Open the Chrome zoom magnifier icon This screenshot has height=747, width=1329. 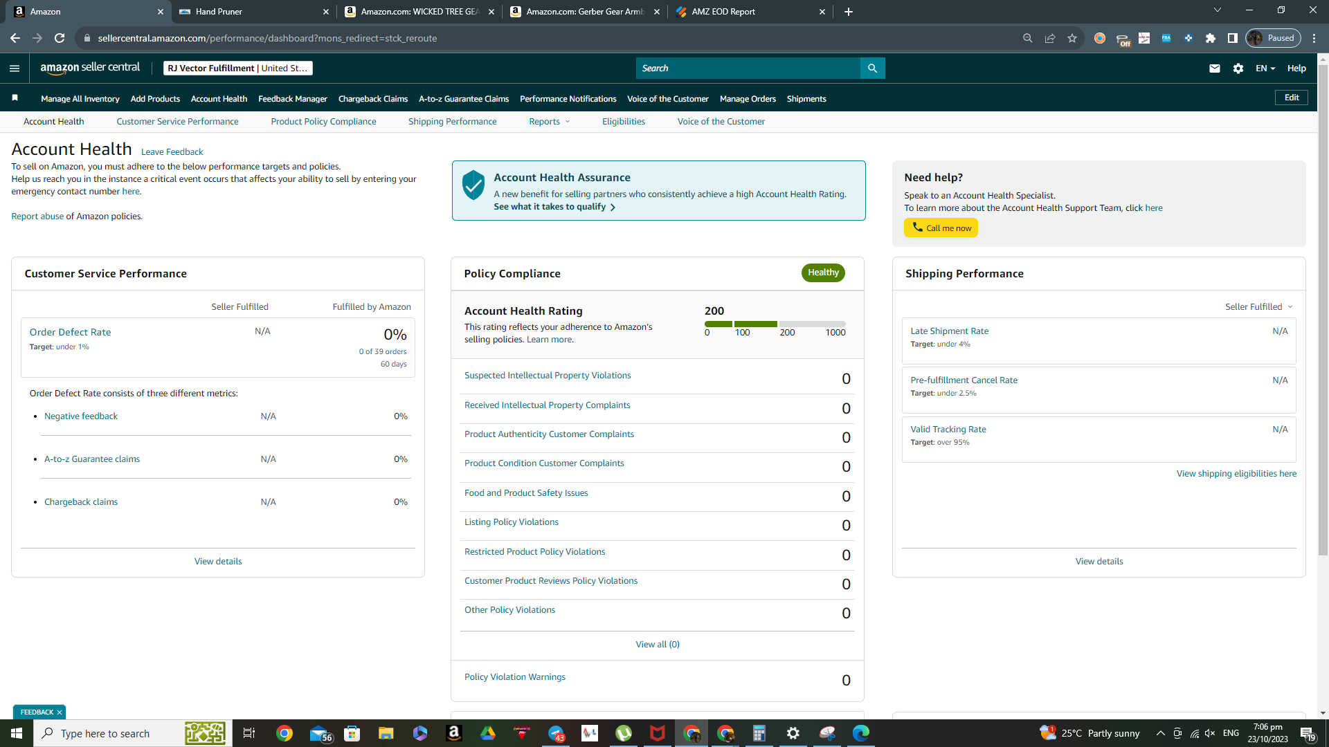coord(1028,38)
